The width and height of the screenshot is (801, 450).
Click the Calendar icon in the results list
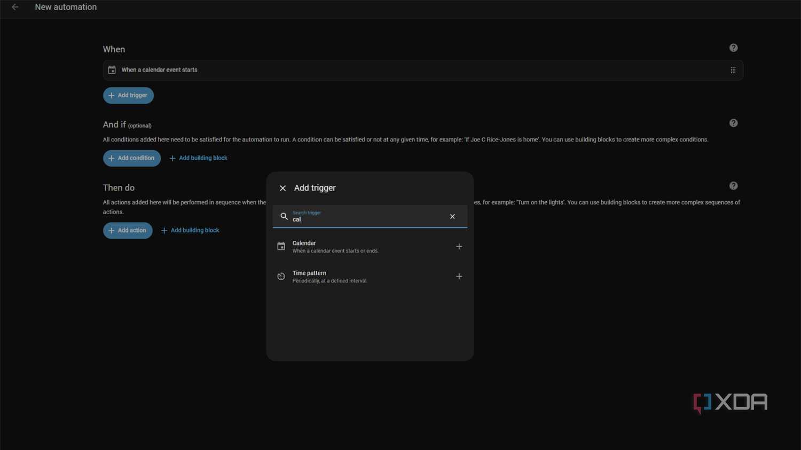click(x=281, y=247)
